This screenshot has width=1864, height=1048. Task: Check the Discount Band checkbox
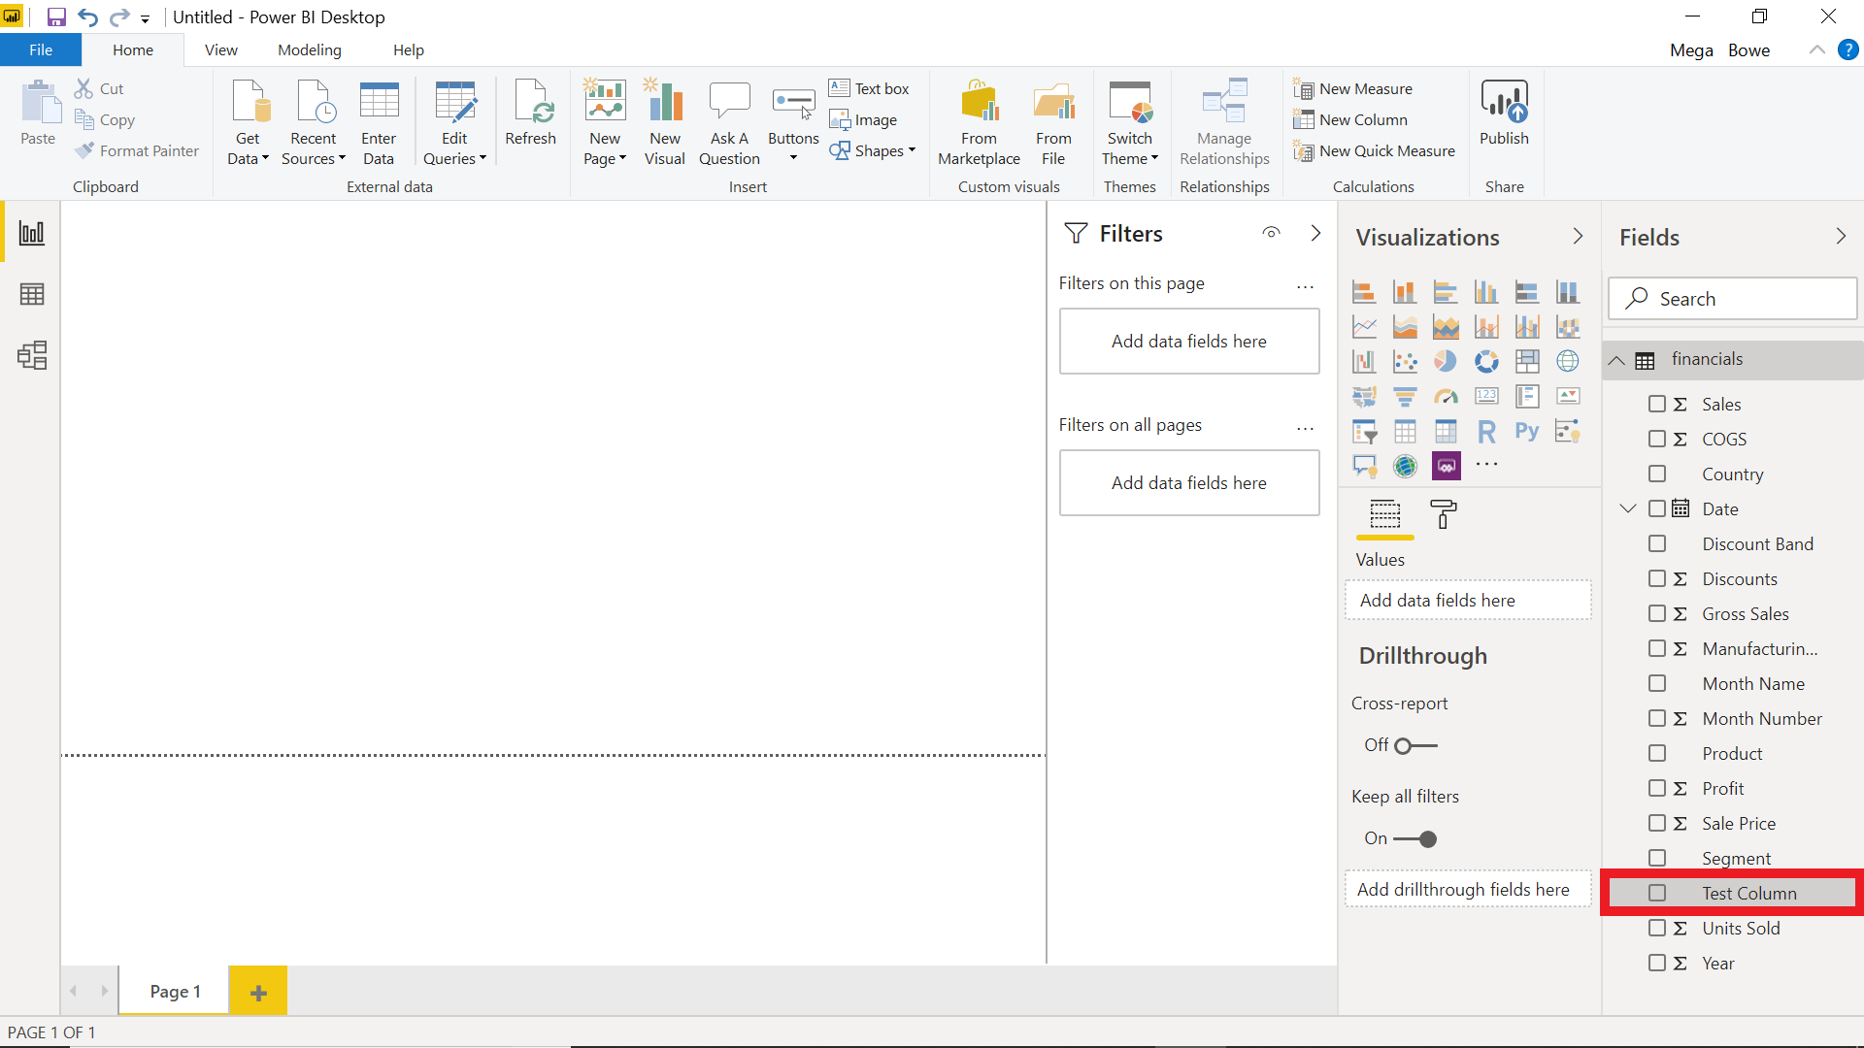tap(1657, 543)
